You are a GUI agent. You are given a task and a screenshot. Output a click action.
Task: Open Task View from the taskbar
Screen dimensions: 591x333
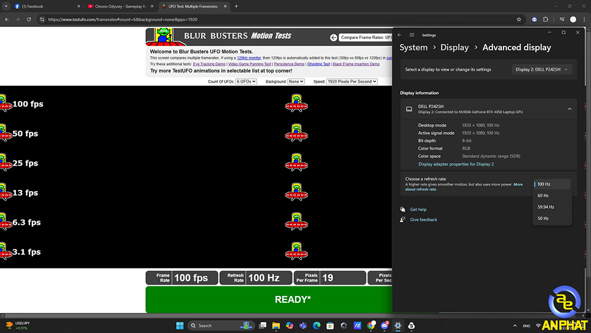(263, 325)
